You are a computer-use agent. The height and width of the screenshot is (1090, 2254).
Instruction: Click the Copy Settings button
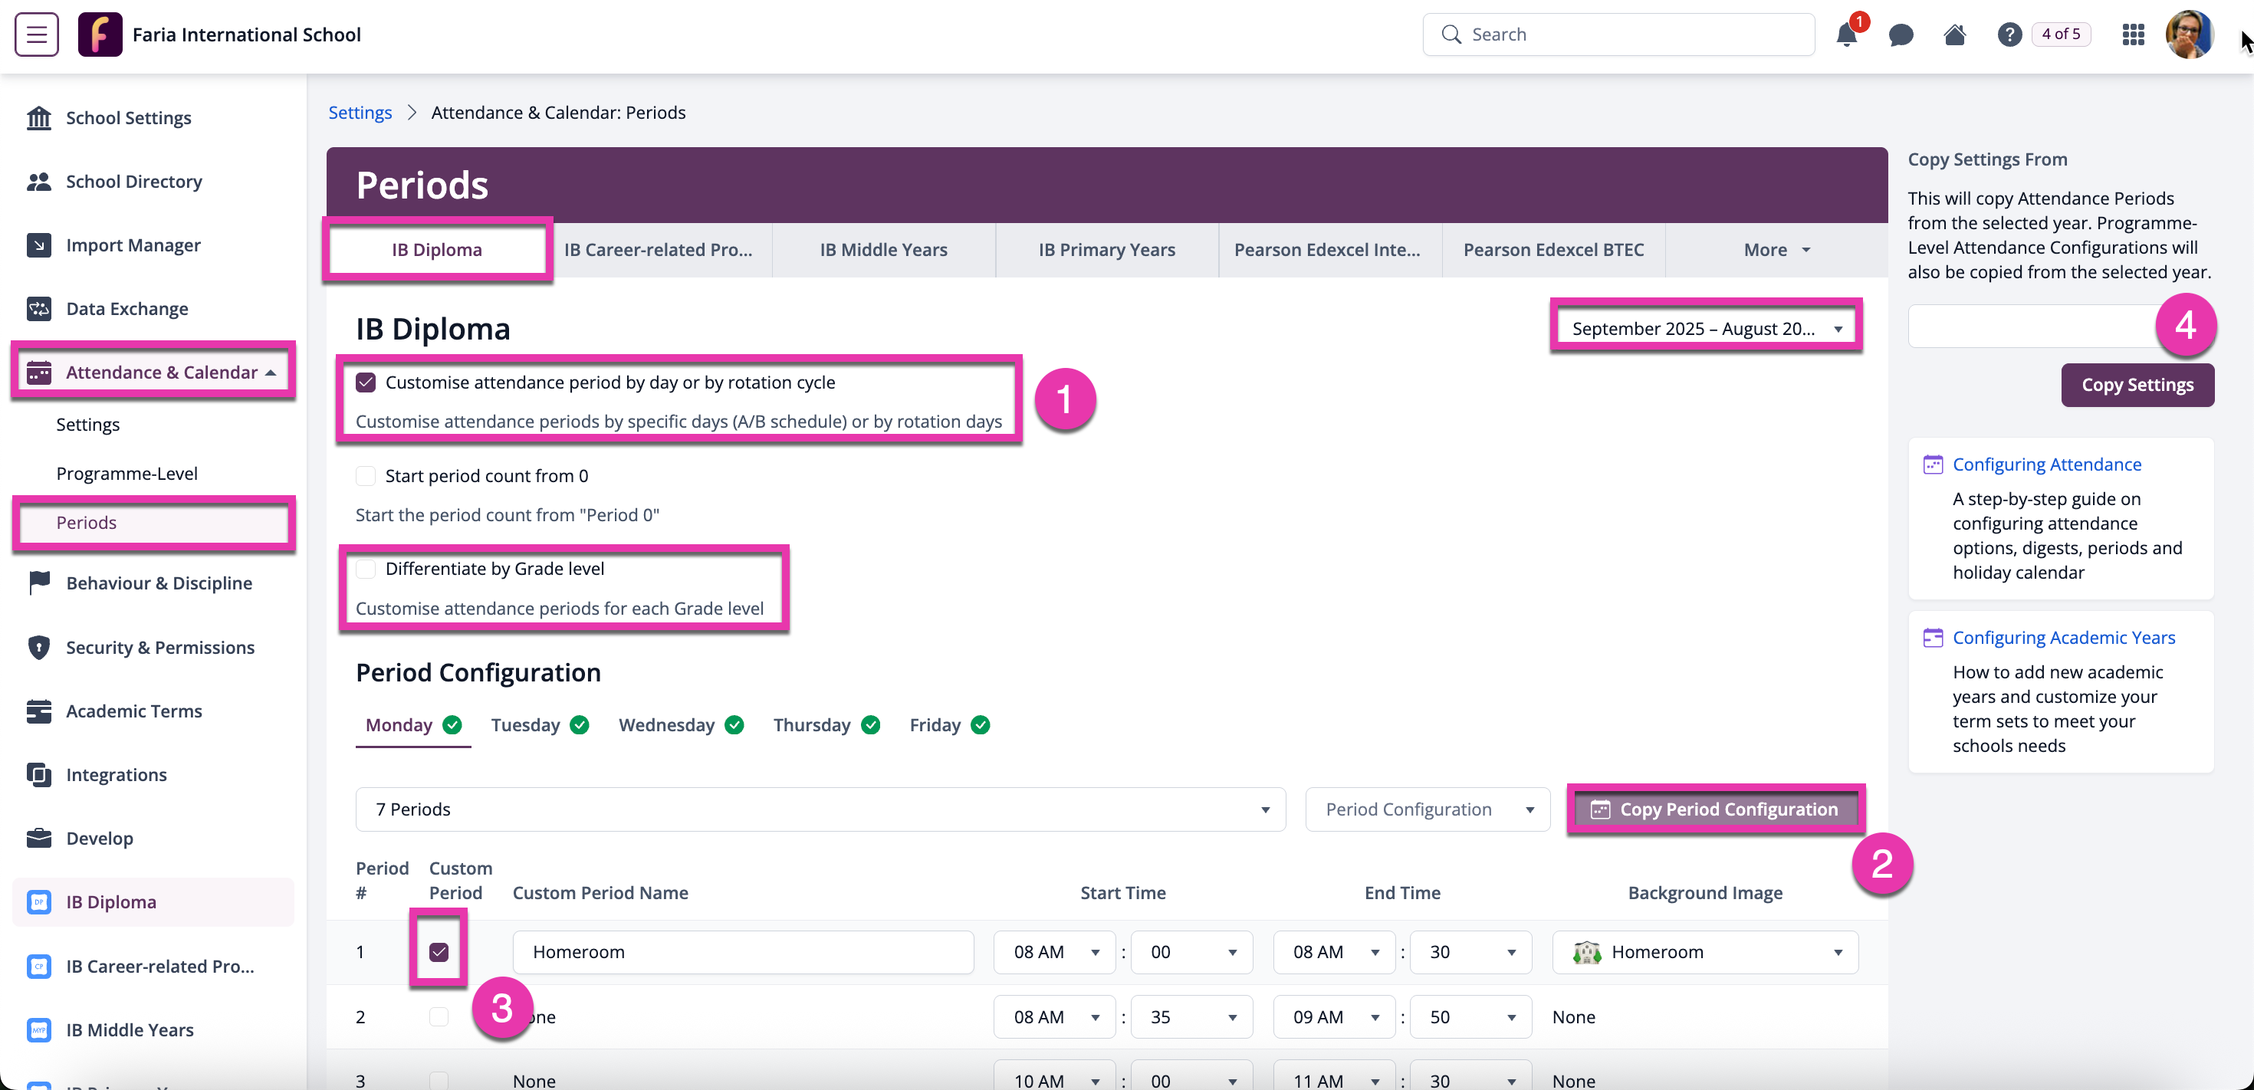(x=2137, y=385)
